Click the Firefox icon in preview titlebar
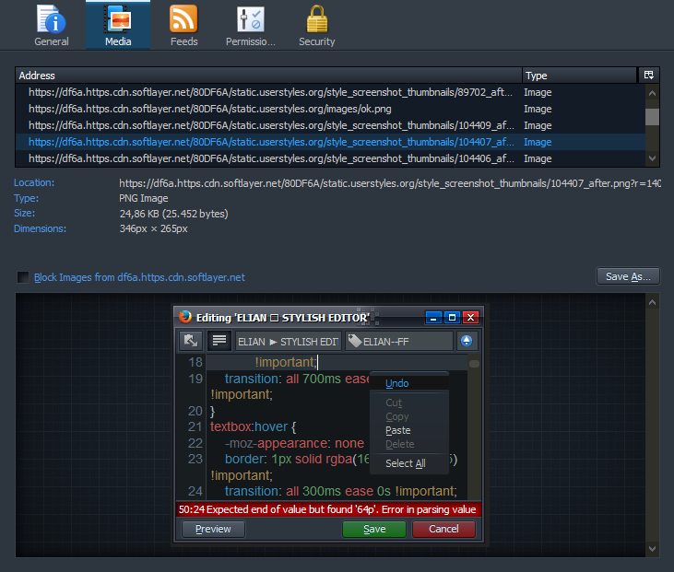 (185, 317)
